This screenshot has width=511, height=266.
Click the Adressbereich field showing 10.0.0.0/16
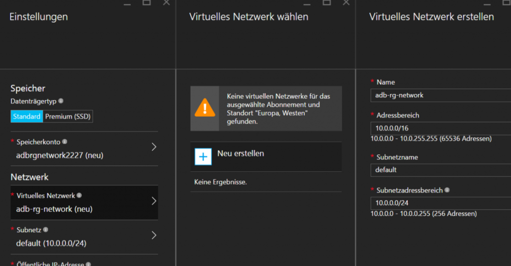[441, 128]
